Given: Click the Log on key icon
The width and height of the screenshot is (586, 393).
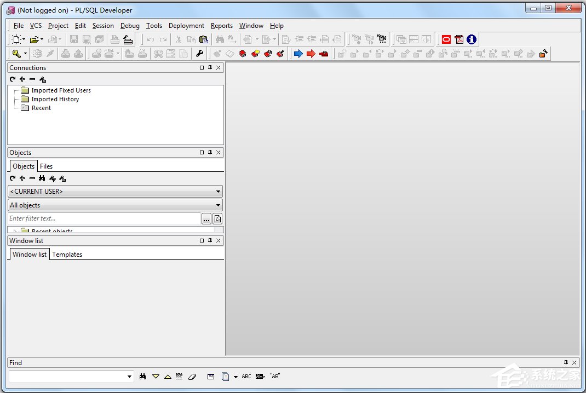Looking at the screenshot, I should point(16,54).
